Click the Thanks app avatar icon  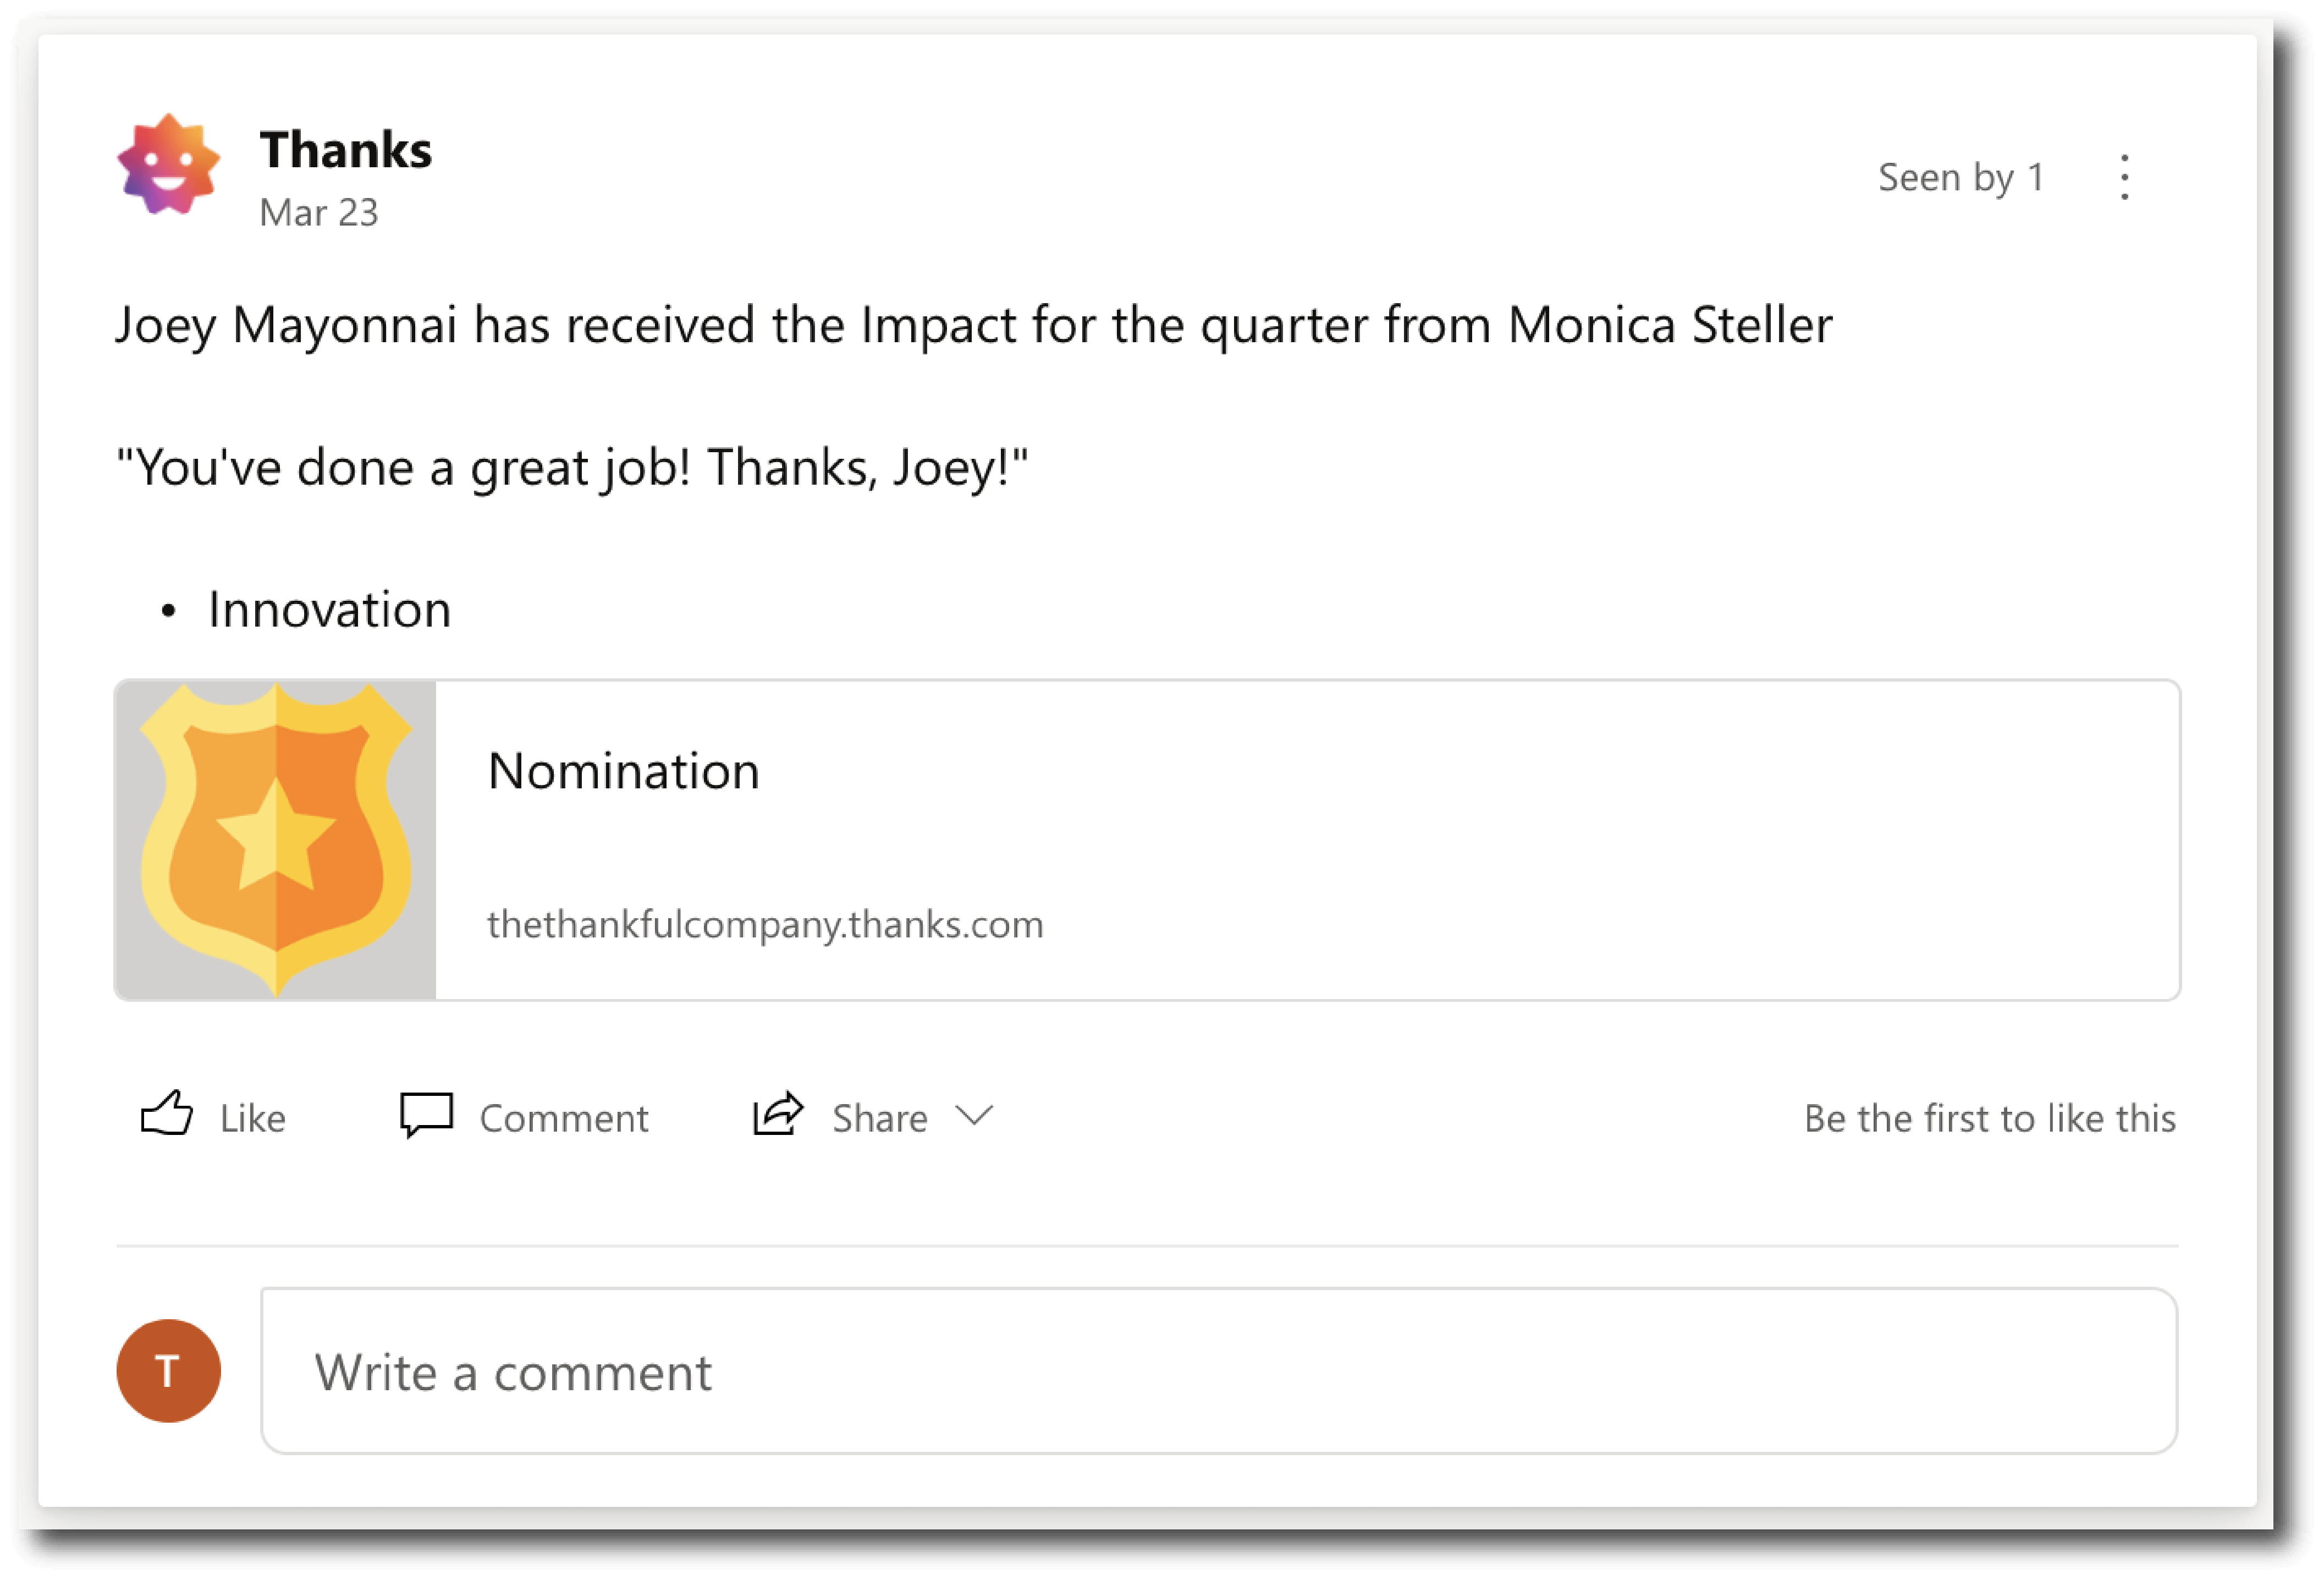point(168,165)
